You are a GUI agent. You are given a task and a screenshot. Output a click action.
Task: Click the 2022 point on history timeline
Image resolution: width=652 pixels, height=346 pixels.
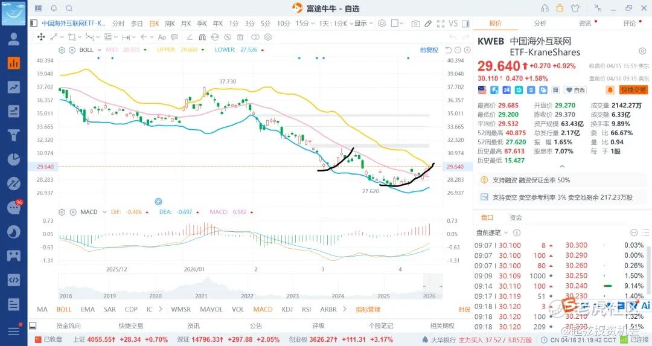pyautogui.click(x=247, y=296)
